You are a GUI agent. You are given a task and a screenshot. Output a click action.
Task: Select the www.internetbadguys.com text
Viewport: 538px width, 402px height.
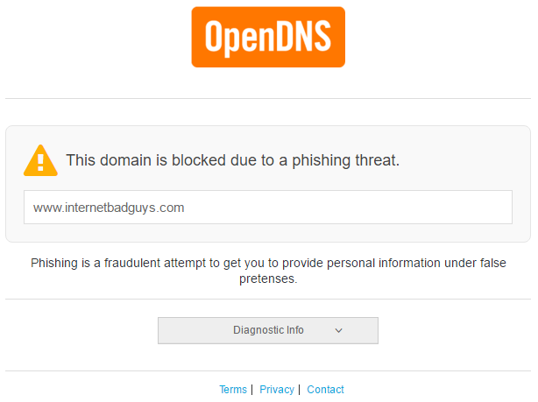tap(109, 208)
